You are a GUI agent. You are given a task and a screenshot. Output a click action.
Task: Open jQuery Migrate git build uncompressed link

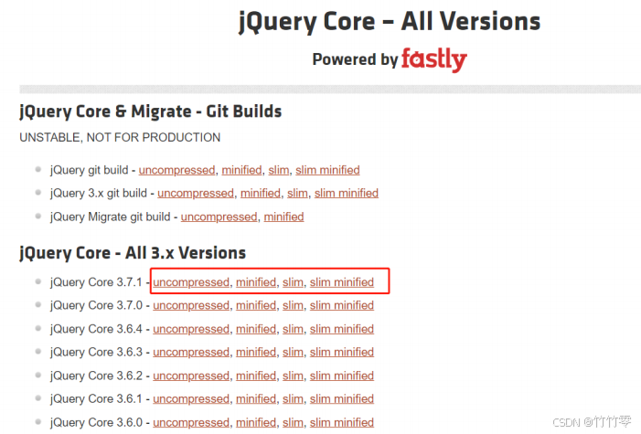tap(219, 217)
